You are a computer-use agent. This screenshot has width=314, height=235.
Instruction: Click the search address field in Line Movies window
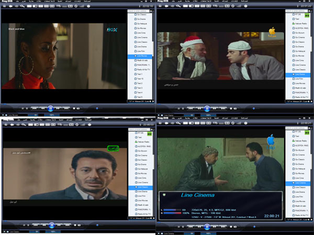pyautogui.click(x=139, y=11)
